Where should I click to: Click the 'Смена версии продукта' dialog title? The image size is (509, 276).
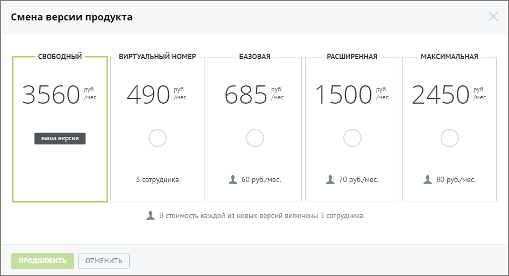(72, 17)
